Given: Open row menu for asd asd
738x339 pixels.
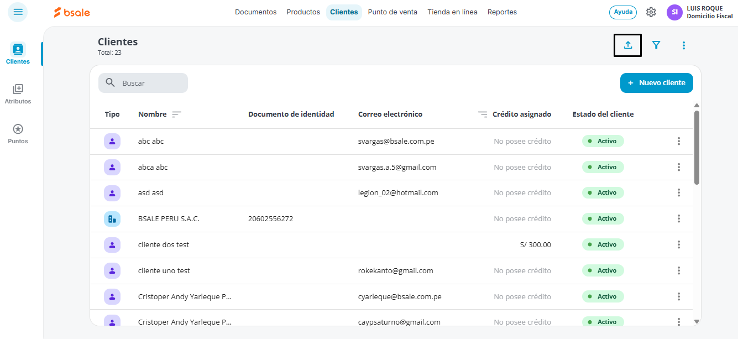Looking at the screenshot, I should point(679,193).
